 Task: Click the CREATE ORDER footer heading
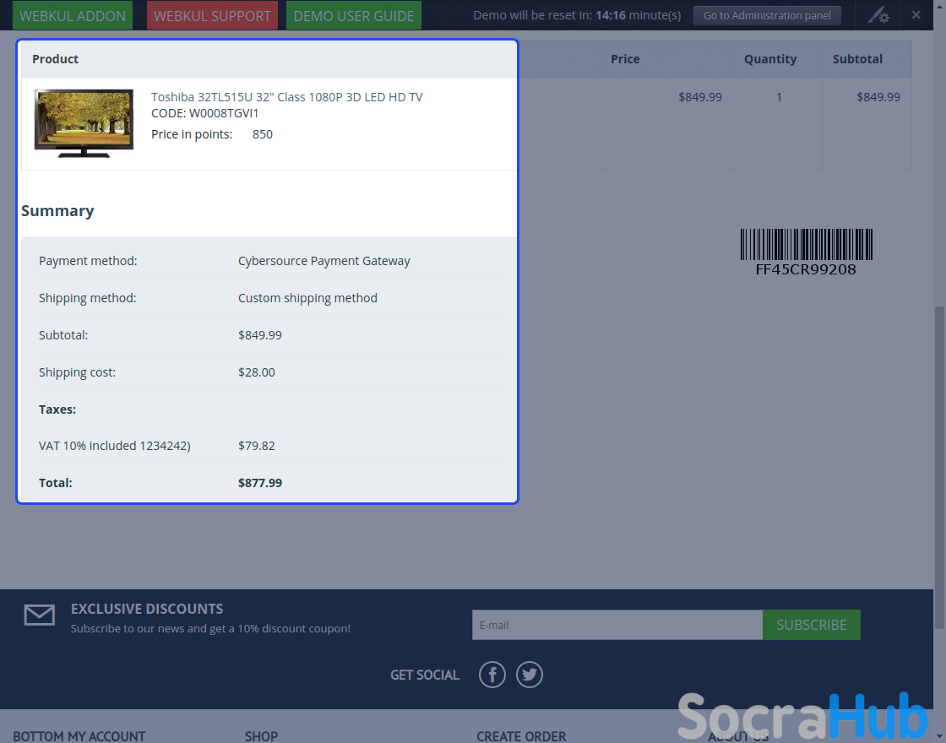[521, 736]
